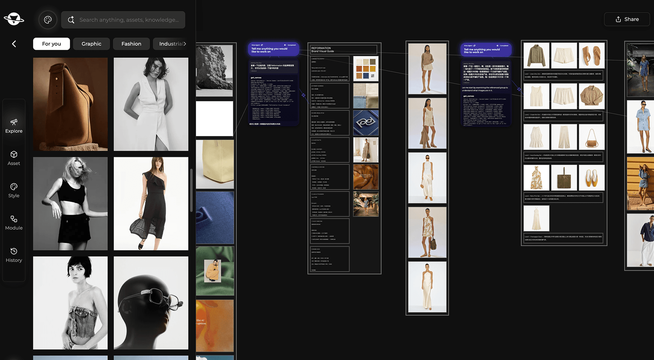Open the black one-shoulder dress photo
Viewport: 654px width, 360px height.
151,203
